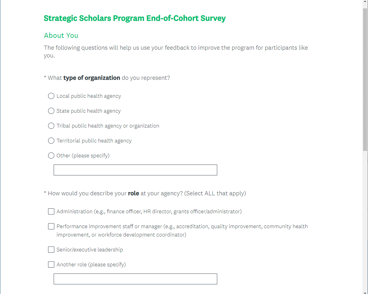The height and width of the screenshot is (294, 368).
Task: Click the scrollbar down arrow
Action: [365, 291]
